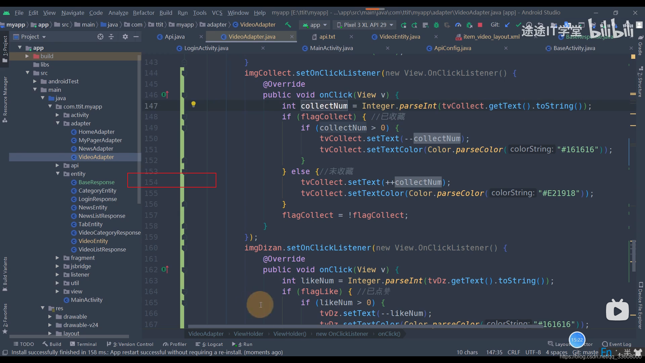Toggle code fold marker on line 144
Image resolution: width=645 pixels, height=363 pixels.
184,73
